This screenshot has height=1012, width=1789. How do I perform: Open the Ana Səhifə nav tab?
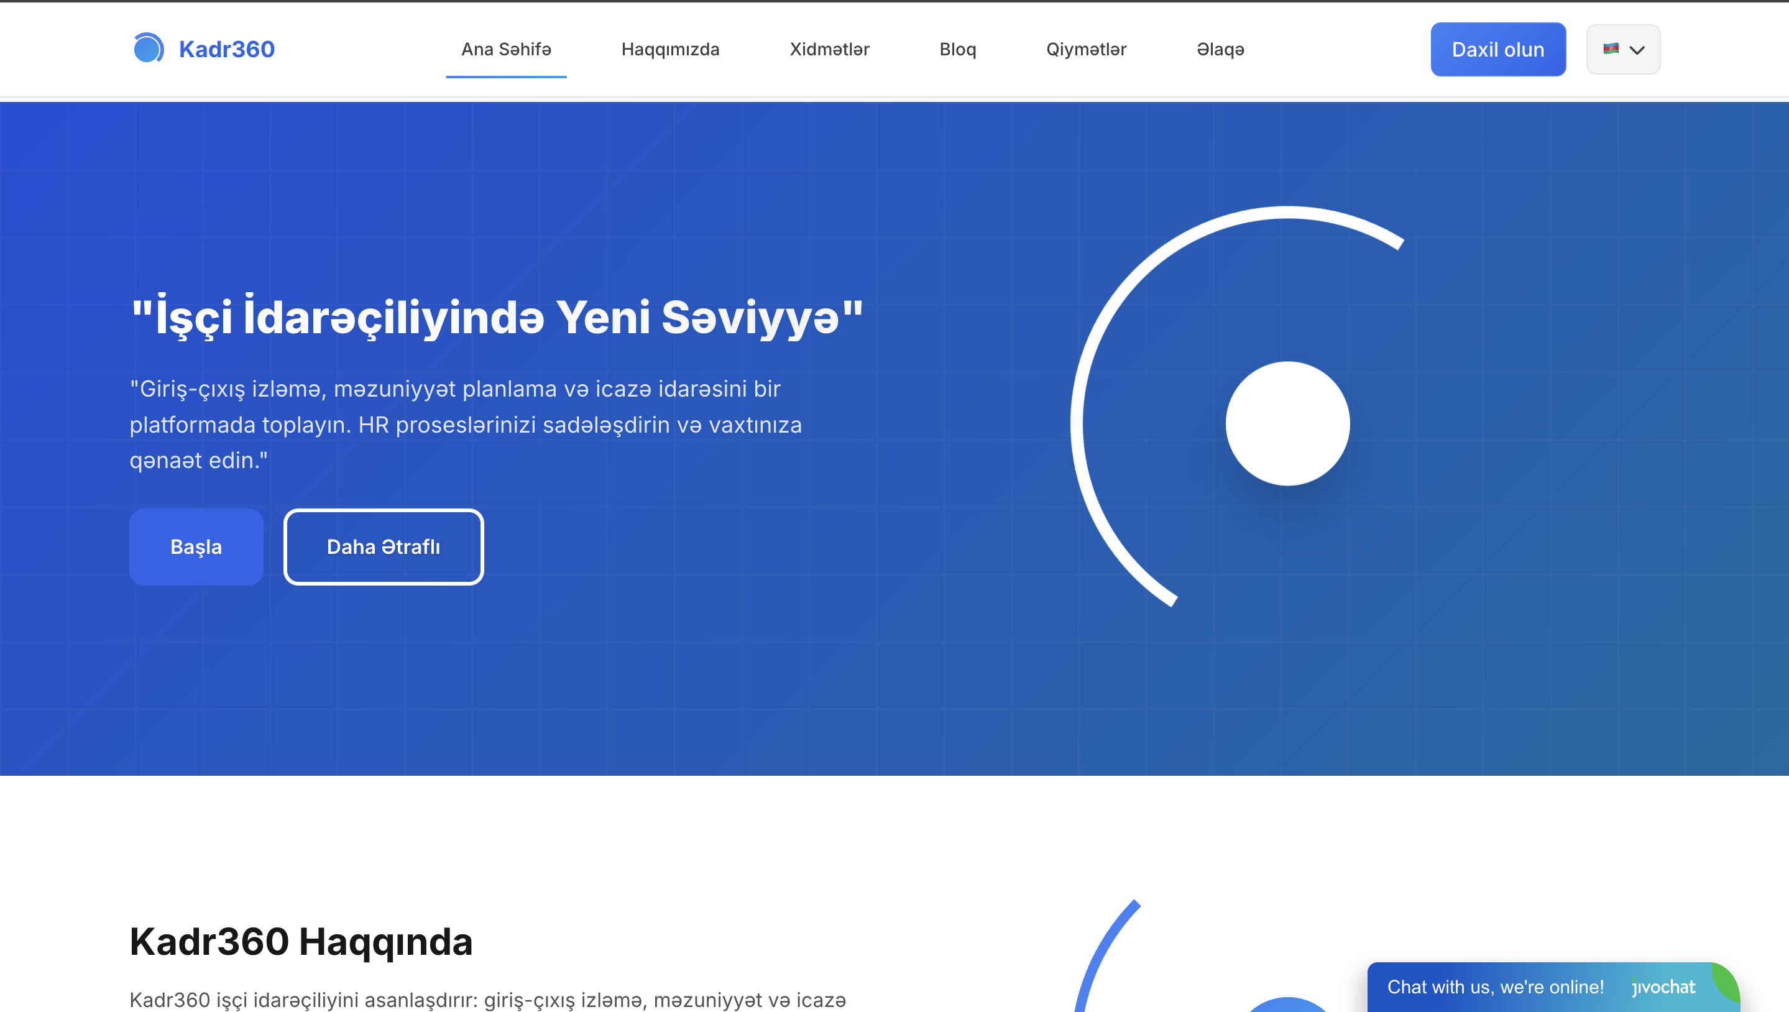tap(506, 49)
